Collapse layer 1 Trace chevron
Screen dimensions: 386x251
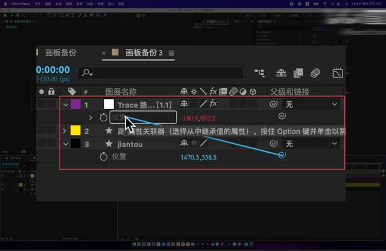point(66,105)
